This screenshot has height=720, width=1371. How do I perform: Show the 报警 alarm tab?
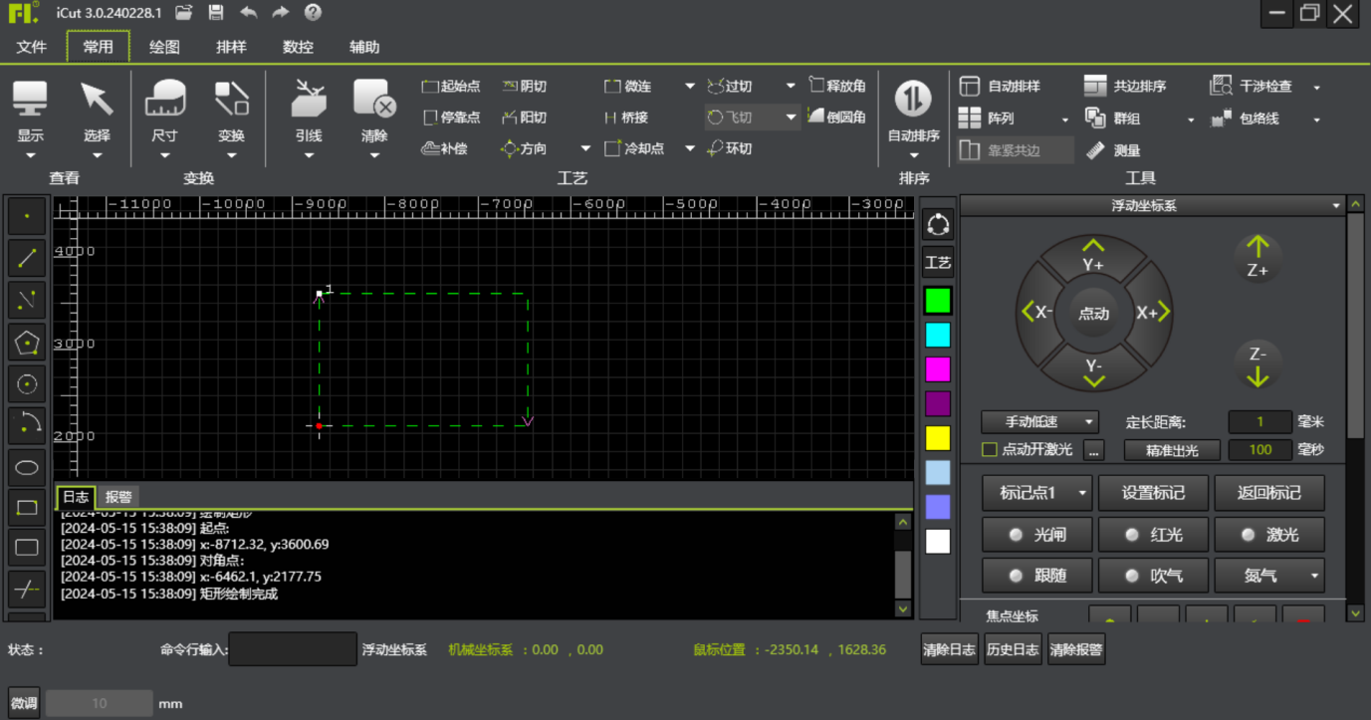118,497
